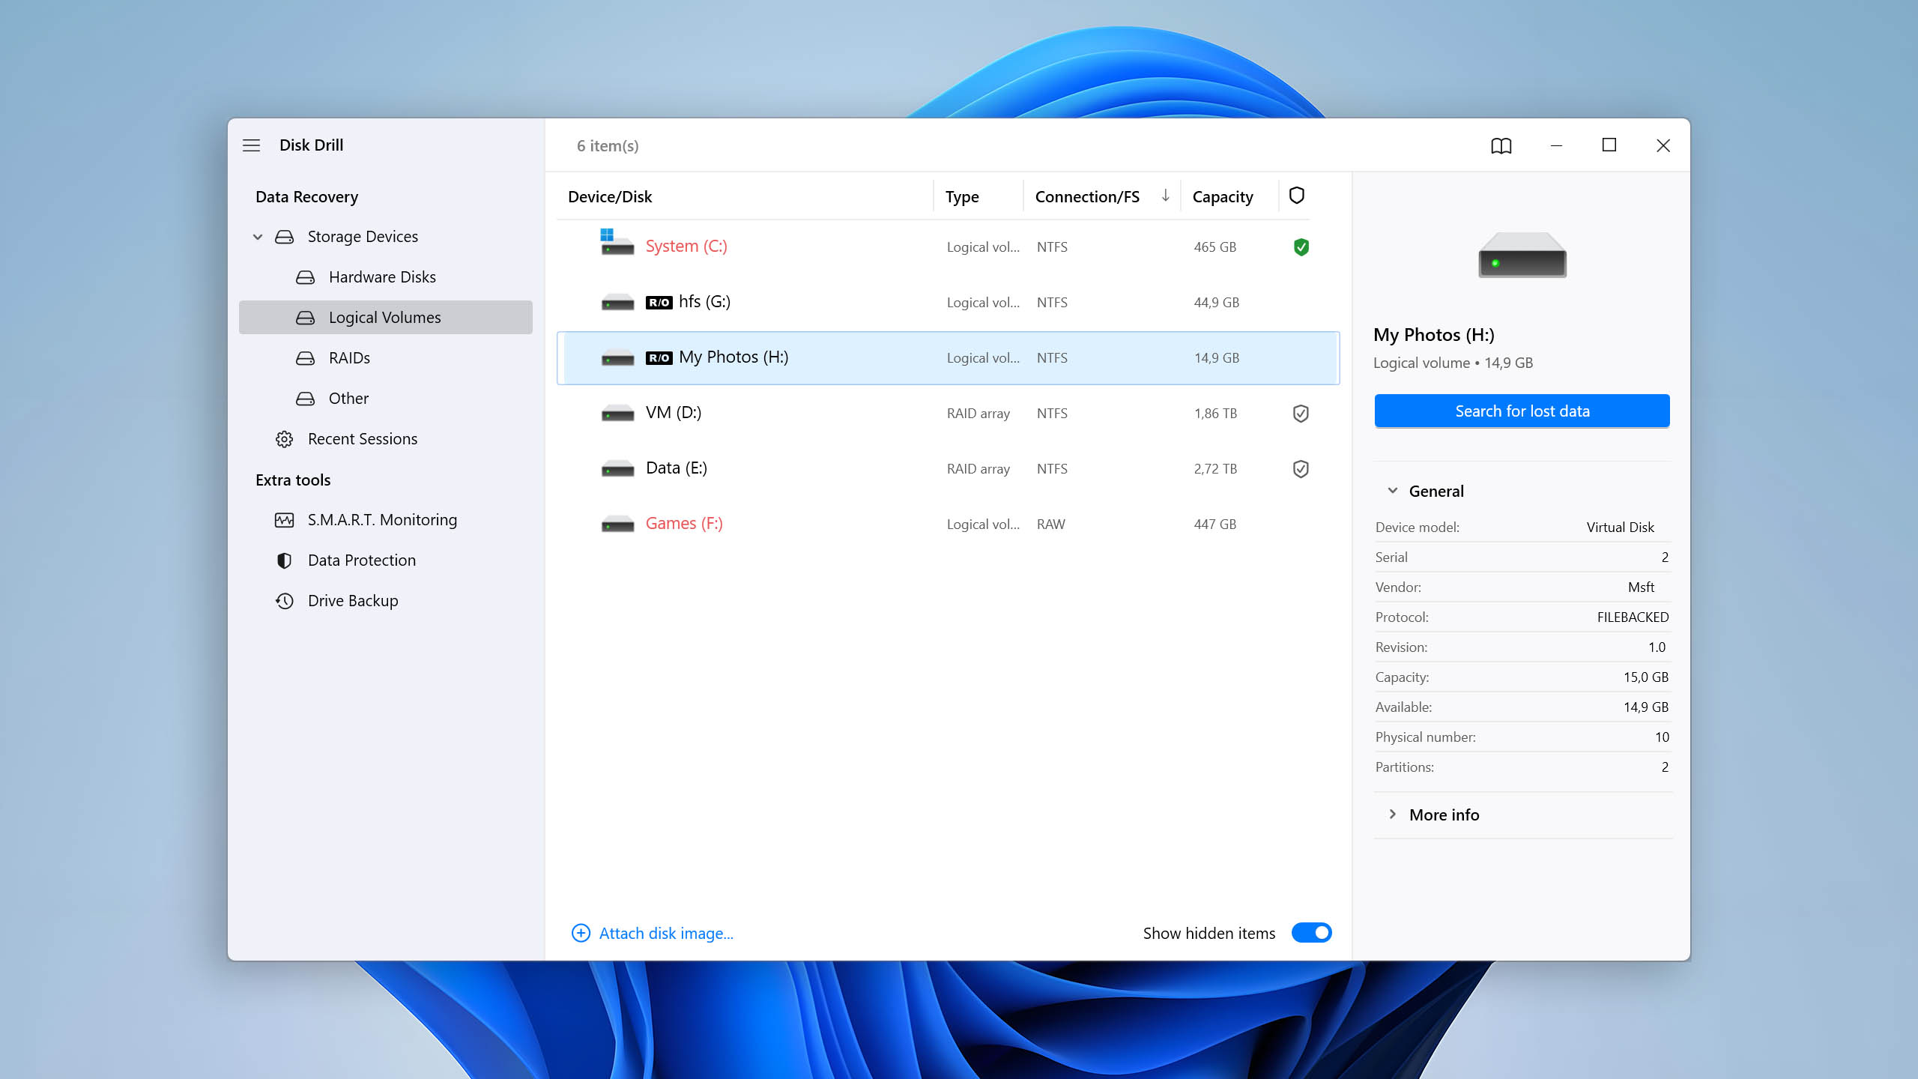
Task: Sort by Type column header
Action: pos(962,197)
